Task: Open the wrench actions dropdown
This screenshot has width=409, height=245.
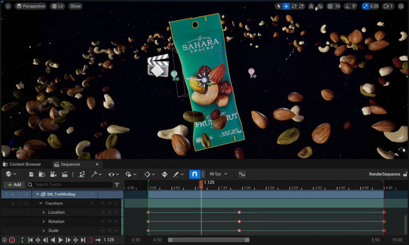Action: click(x=96, y=174)
